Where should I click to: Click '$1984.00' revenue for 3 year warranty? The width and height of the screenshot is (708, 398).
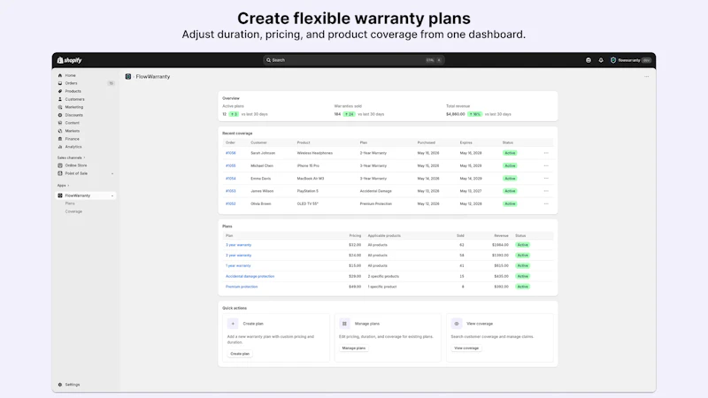coord(500,245)
